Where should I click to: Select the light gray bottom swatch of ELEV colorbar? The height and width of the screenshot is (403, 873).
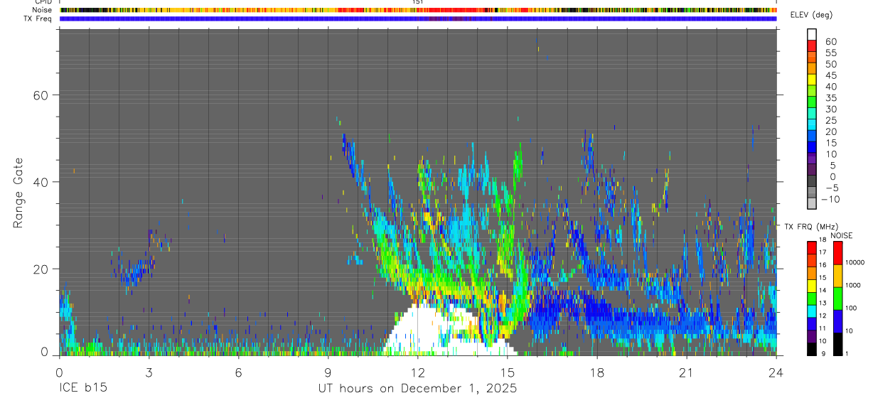pyautogui.click(x=812, y=204)
